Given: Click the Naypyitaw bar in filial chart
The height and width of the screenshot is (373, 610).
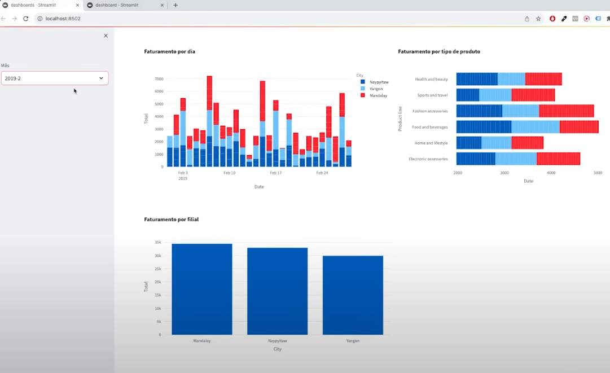Looking at the screenshot, I should 278,291.
